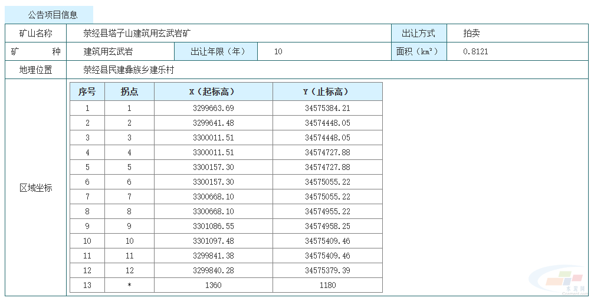The image size is (594, 301).
Task: Select starting elevation value 1360
Action: coord(214,285)
